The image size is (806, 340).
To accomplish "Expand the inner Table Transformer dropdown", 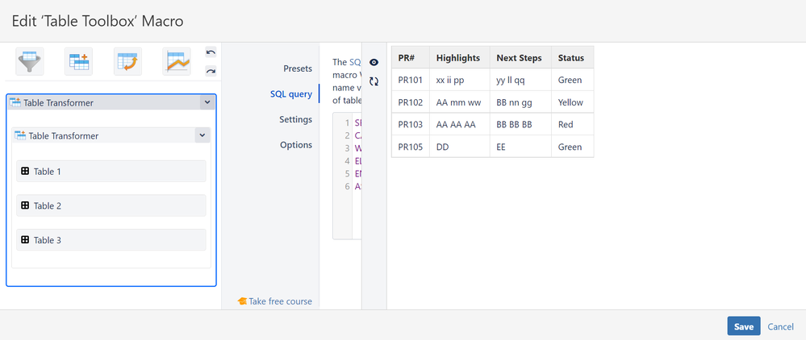I will (x=202, y=135).
